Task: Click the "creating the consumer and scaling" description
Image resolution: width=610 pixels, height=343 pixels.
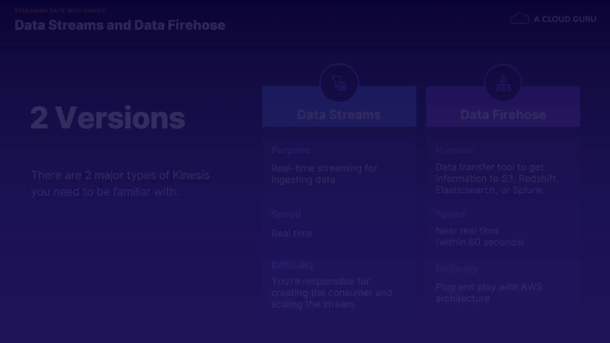Action: pyautogui.click(x=331, y=293)
